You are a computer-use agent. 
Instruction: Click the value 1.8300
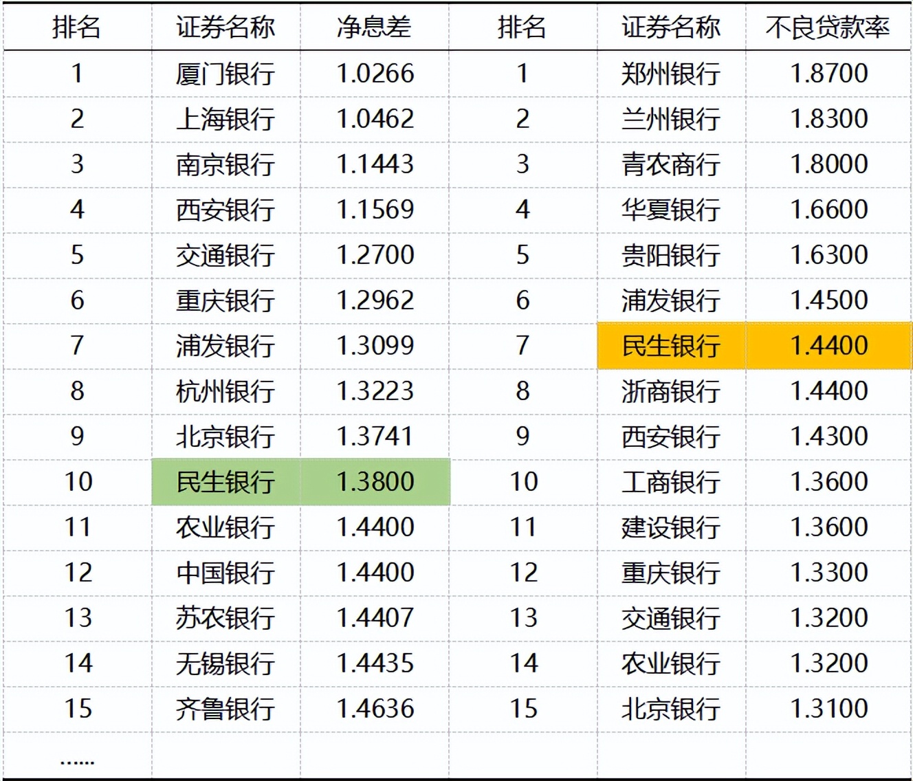pyautogui.click(x=829, y=118)
